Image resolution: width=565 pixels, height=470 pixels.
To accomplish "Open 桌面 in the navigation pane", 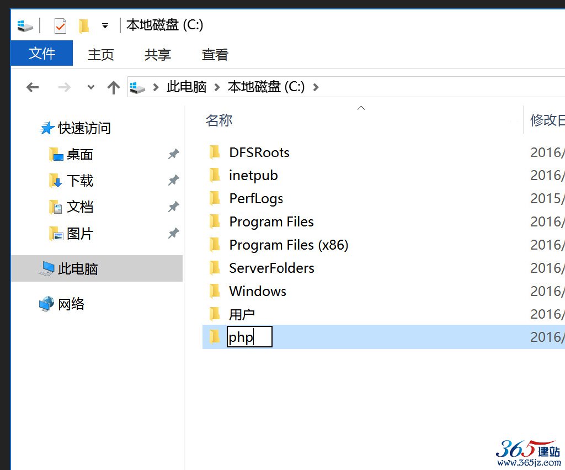I will (80, 155).
